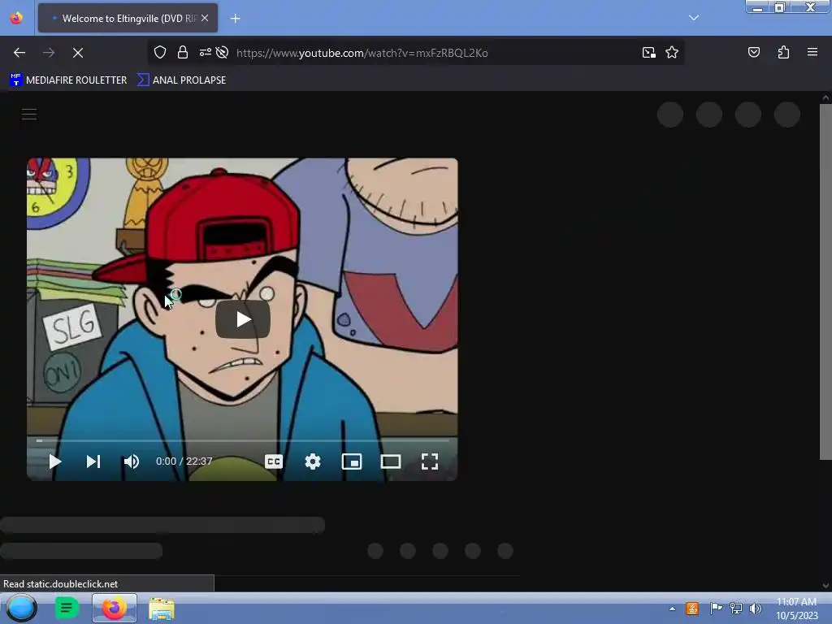Click the 0:00 / 22:37 time display
The image size is (832, 624).
point(184,461)
